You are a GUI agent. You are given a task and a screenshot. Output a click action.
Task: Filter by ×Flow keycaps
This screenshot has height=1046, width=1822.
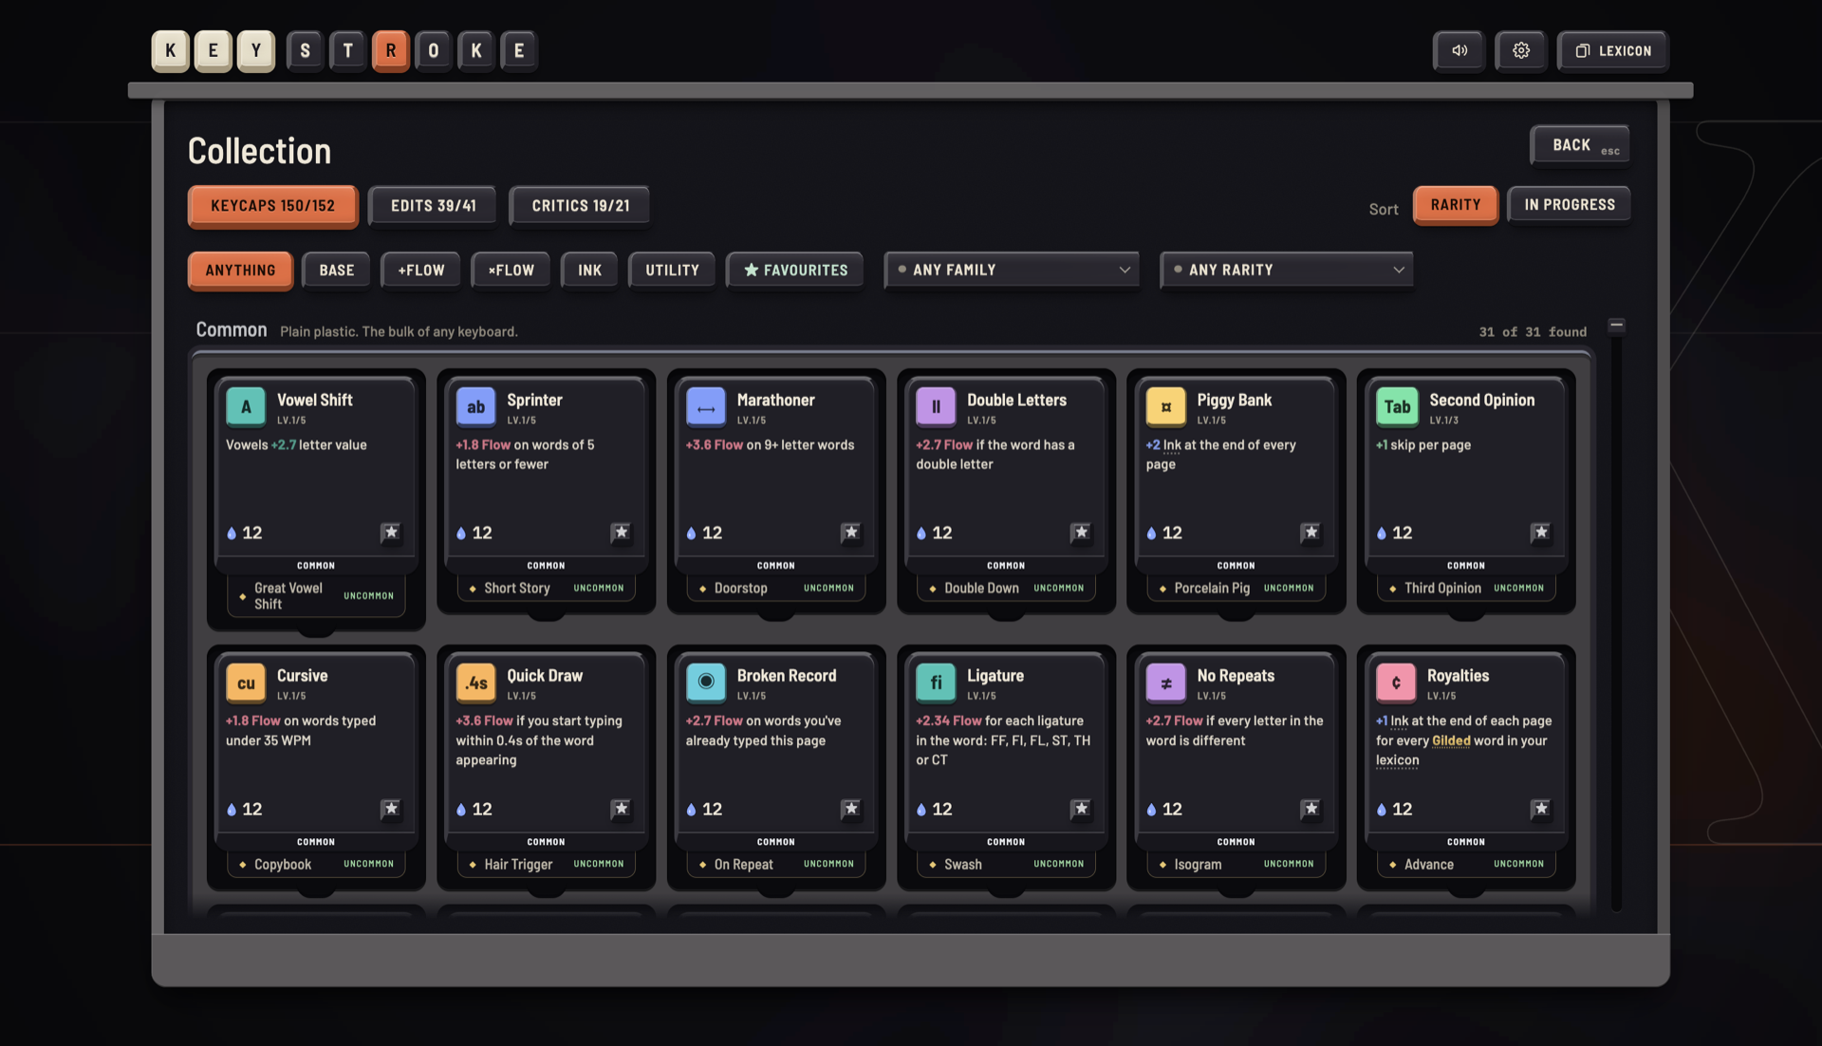(x=511, y=271)
